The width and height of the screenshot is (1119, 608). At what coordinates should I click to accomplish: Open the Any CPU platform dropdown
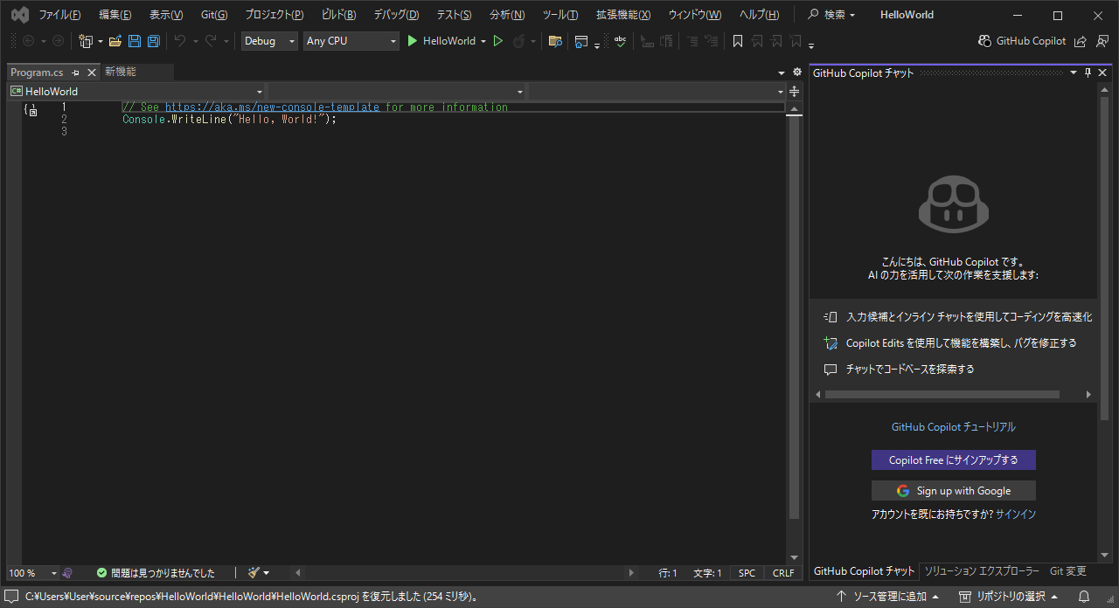click(x=351, y=41)
